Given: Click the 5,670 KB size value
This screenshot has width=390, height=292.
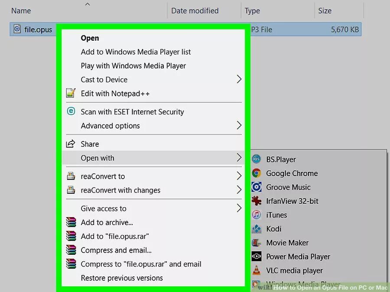Looking at the screenshot, I should pos(345,29).
